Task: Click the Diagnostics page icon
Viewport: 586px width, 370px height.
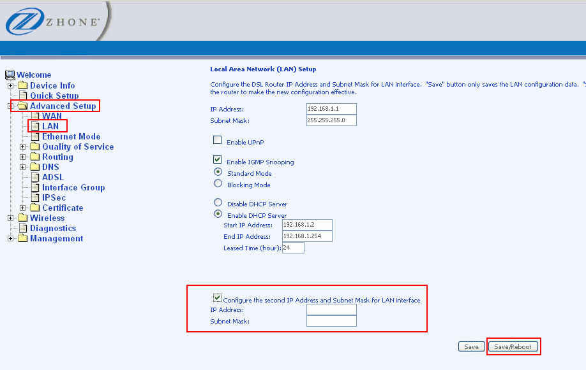Action: (x=24, y=229)
